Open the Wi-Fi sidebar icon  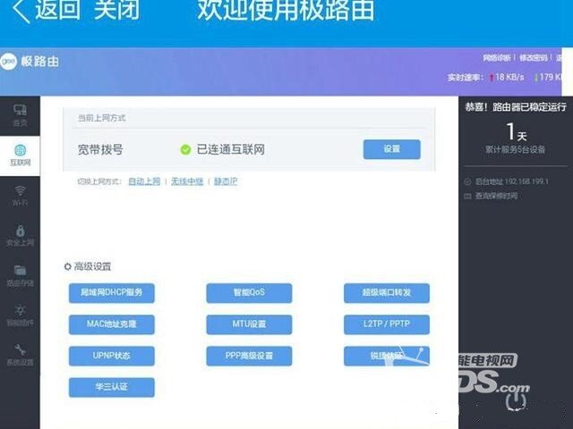pyautogui.click(x=20, y=195)
